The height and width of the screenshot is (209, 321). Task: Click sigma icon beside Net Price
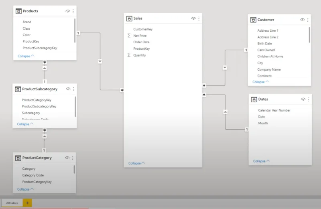tap(129, 36)
